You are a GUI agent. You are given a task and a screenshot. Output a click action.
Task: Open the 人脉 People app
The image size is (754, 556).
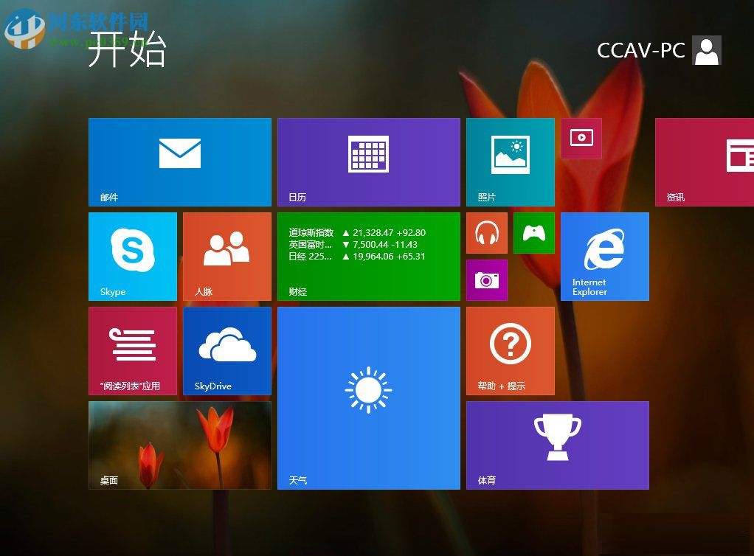point(226,256)
